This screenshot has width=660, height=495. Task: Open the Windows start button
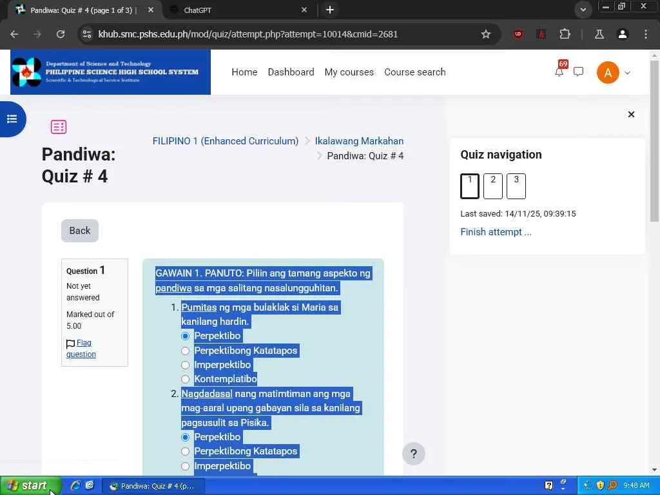coord(30,486)
